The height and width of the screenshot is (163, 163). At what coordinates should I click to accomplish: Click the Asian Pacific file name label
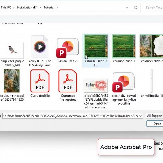click(68, 61)
